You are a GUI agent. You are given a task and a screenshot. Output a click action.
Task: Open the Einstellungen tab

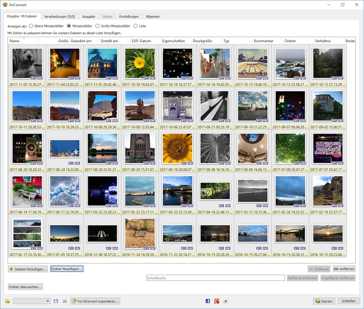pos(129,17)
